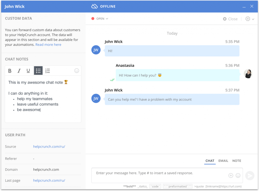Close the chat window with X

pyautogui.click(x=252, y=6)
